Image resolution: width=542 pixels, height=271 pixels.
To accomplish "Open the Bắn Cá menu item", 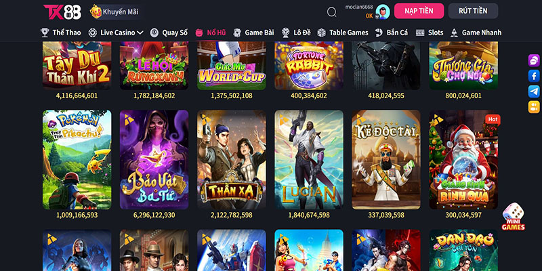I will (392, 33).
